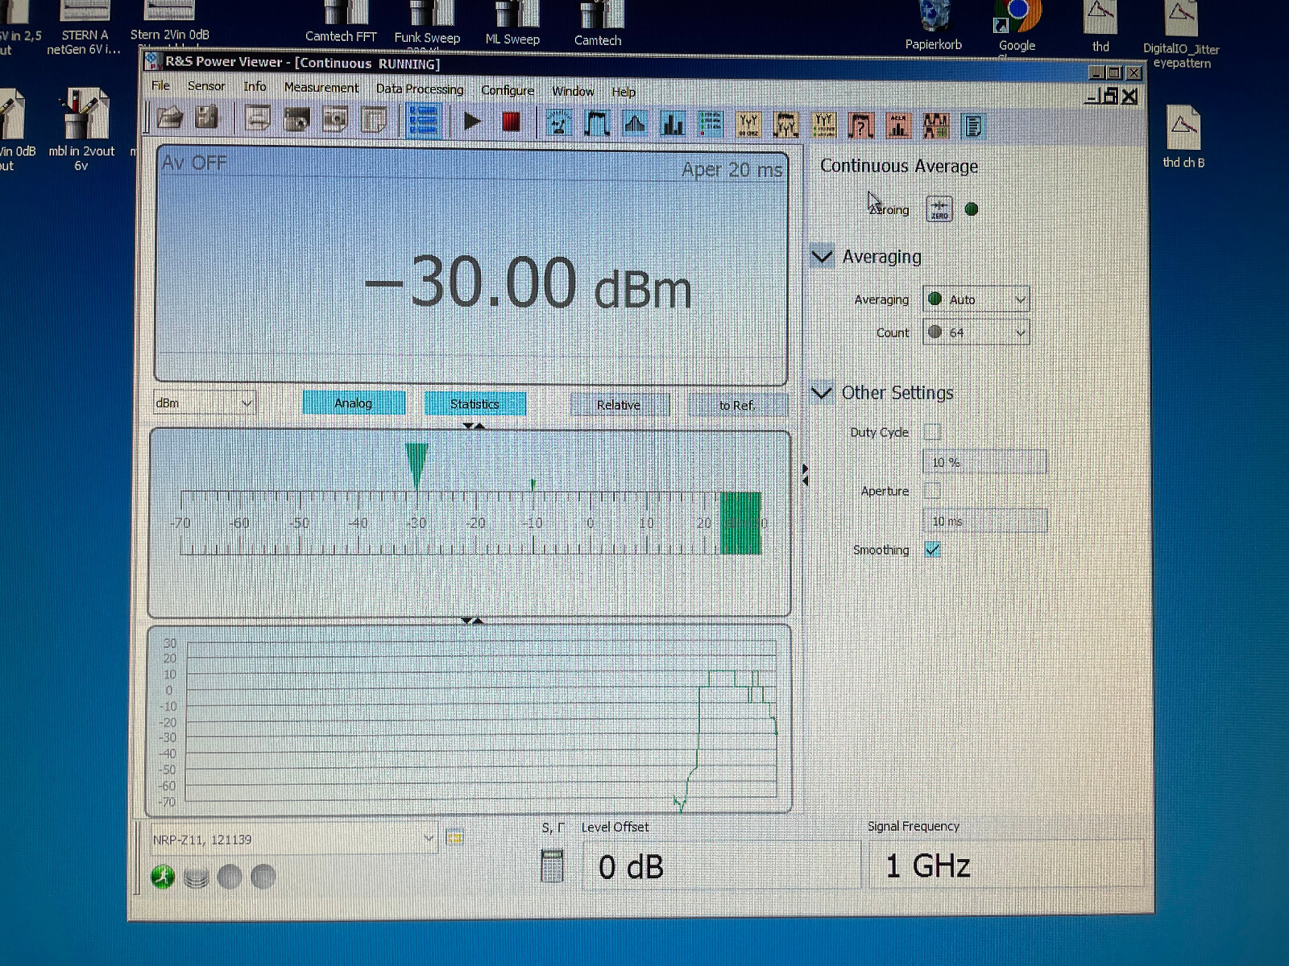This screenshot has height=966, width=1289.
Task: Toggle the Statistics display button
Action: [475, 404]
